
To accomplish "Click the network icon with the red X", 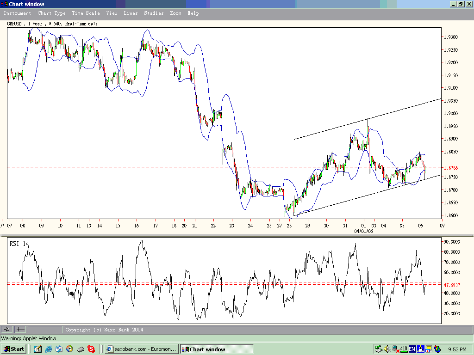I will click(x=395, y=349).
